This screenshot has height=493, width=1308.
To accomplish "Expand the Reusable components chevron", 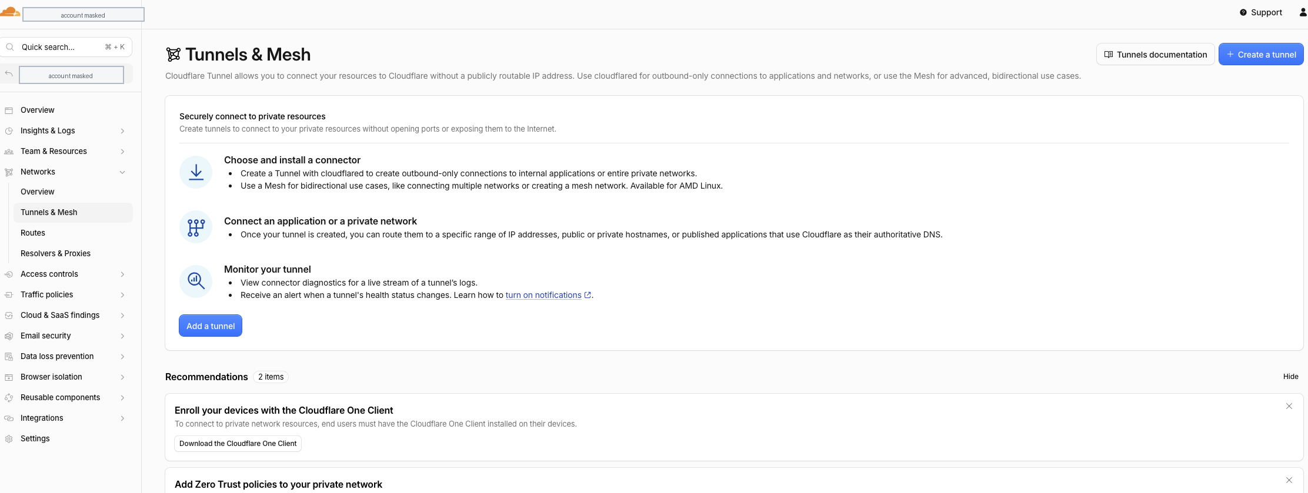I will click(x=122, y=398).
